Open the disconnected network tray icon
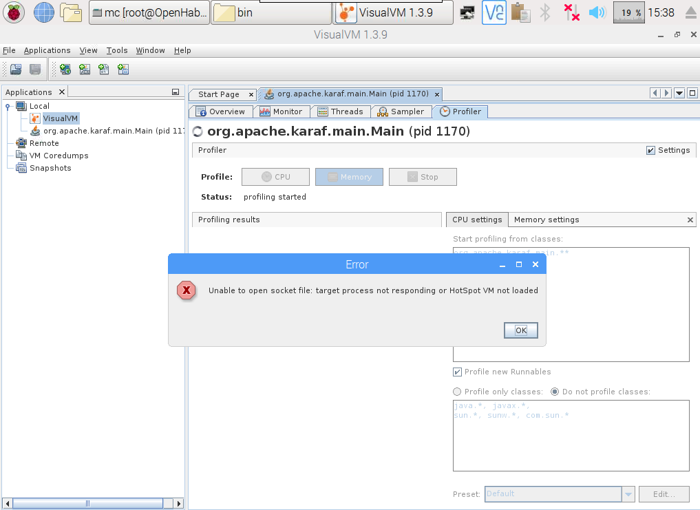The height and width of the screenshot is (510, 700). [571, 12]
